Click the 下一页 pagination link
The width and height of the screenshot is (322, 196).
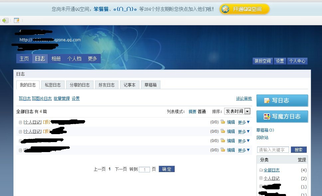click(121, 169)
